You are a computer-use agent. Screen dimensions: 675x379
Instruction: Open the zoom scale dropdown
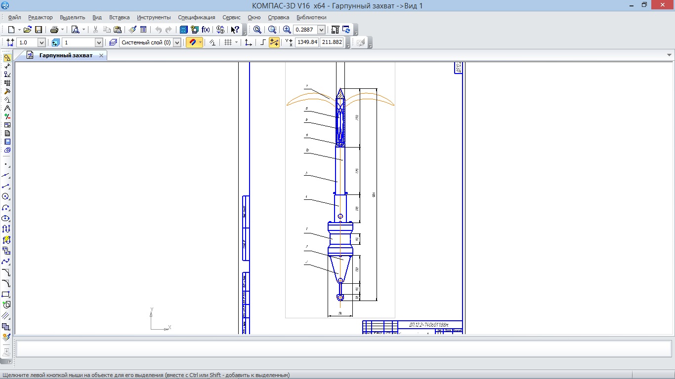(x=321, y=30)
